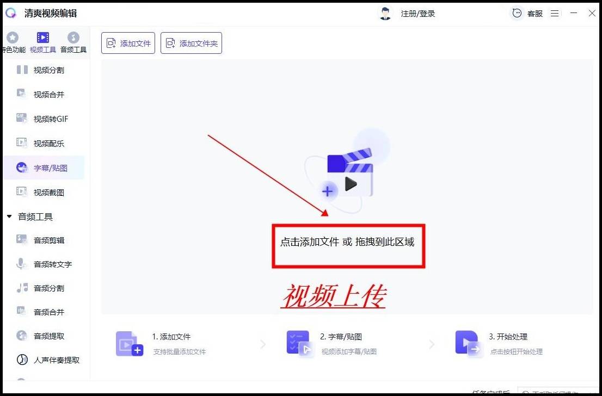Open the hamburger menu in the title bar

[555, 14]
